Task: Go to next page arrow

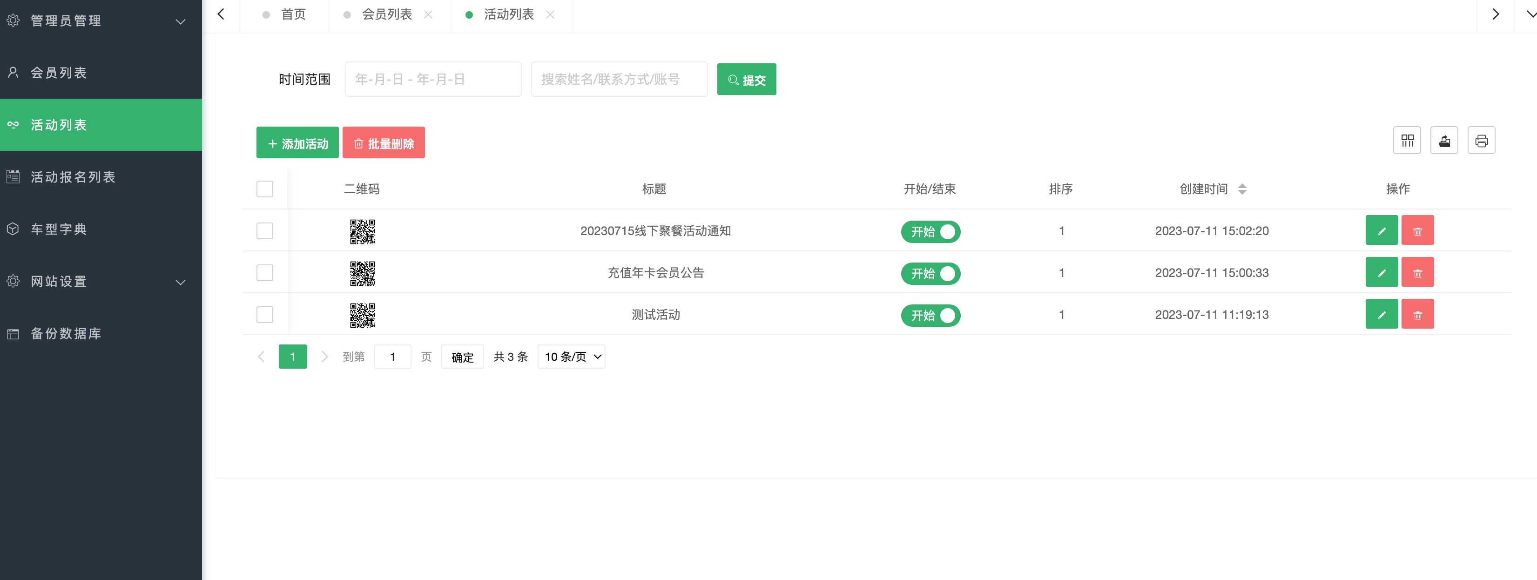Action: [x=324, y=357]
